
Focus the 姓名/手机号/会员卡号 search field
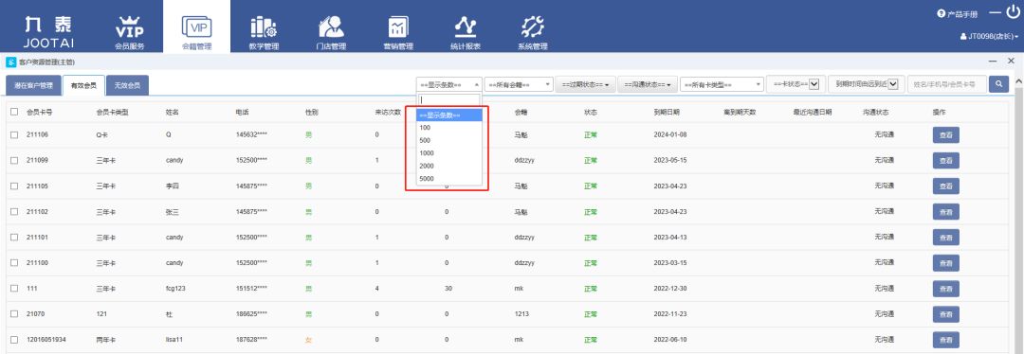[x=947, y=84]
